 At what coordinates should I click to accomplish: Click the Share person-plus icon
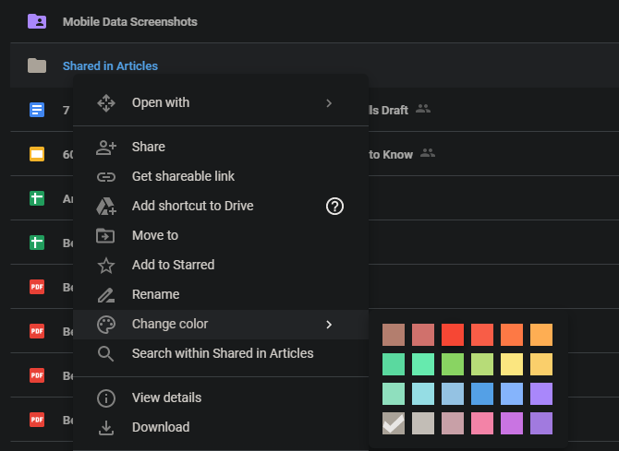click(x=106, y=147)
